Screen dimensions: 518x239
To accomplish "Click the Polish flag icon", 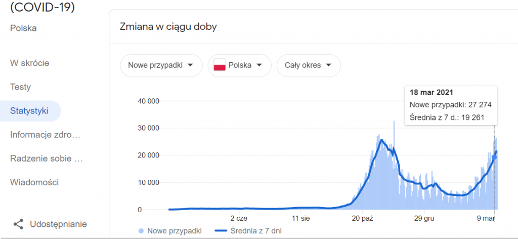I will tap(220, 65).
